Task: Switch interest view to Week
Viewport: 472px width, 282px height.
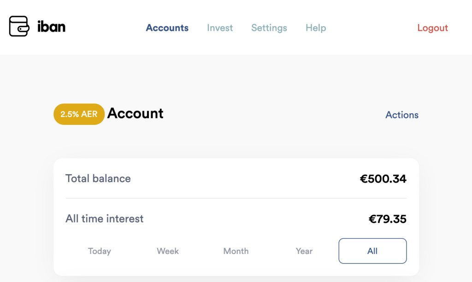Action: coord(167,251)
